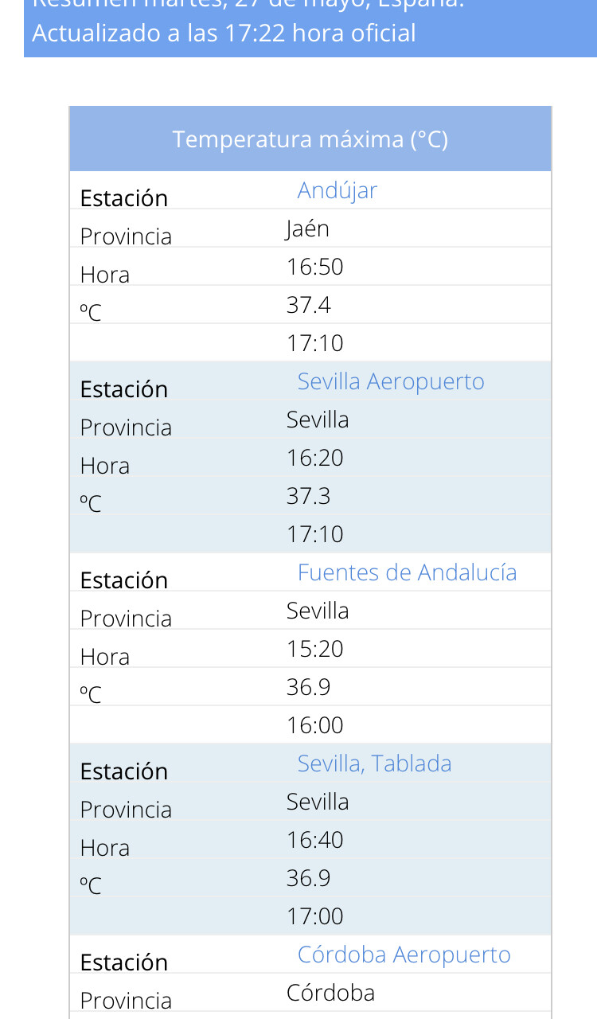Image resolution: width=597 pixels, height=1019 pixels.
Task: Click the 37.4 temperature value
Action: coord(308,305)
